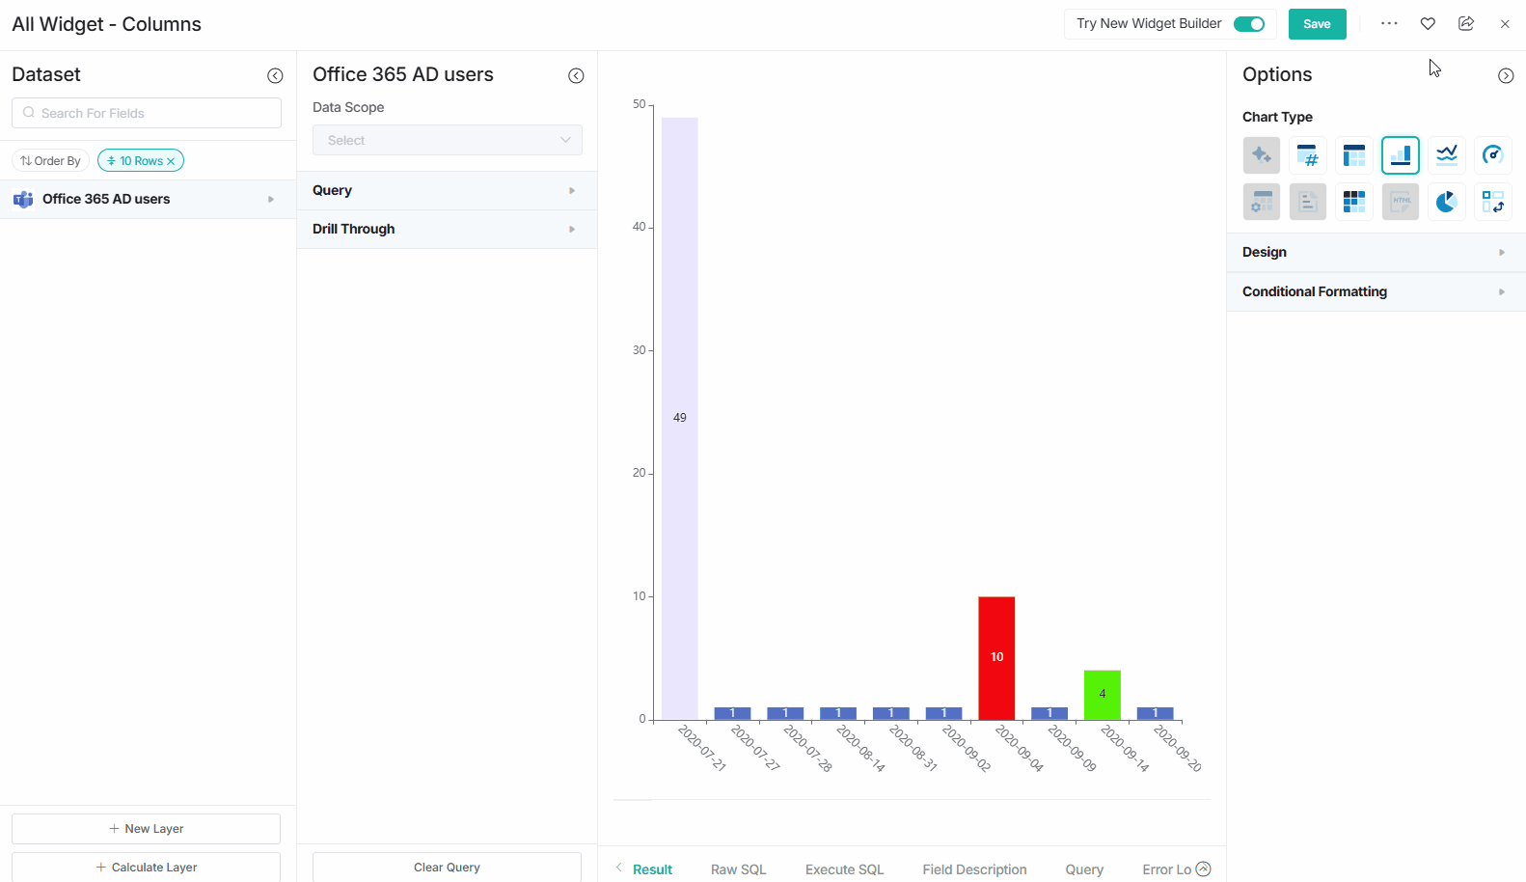The width and height of the screenshot is (1526, 882).
Task: Open the Data Scope dropdown
Action: (447, 140)
